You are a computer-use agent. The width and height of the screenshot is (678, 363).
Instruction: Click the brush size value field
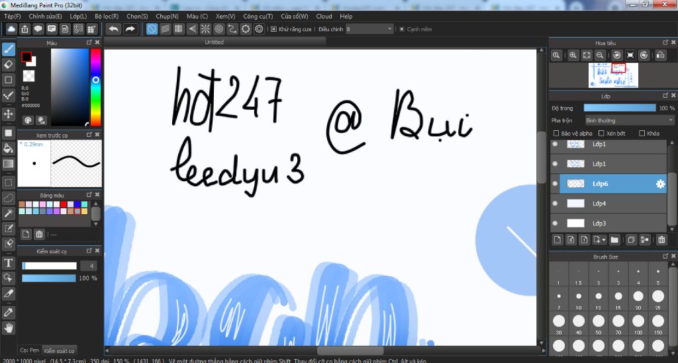90,266
